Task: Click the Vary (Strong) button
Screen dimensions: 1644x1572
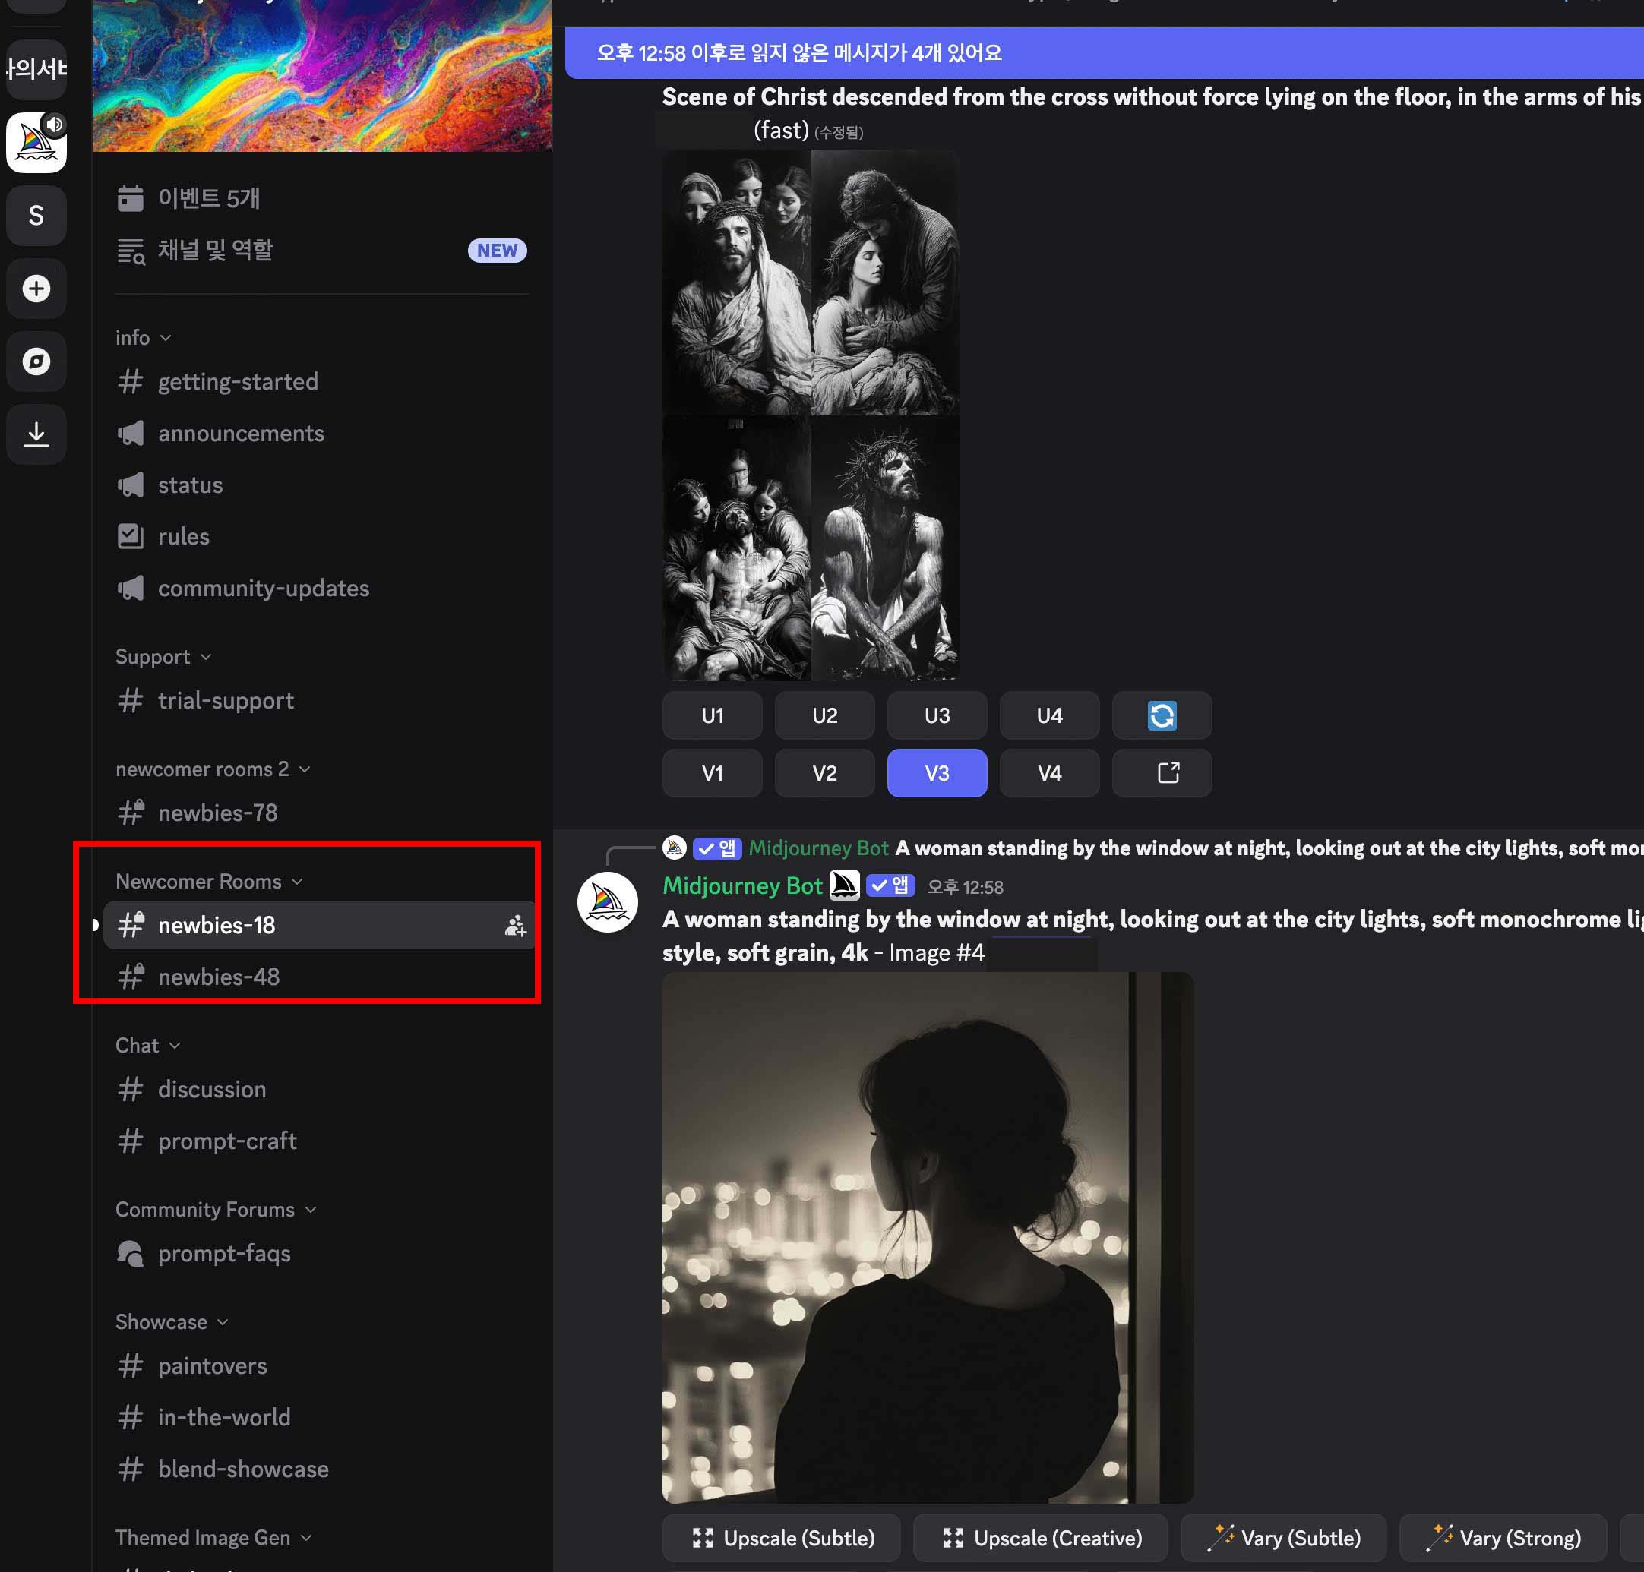Action: tap(1503, 1538)
